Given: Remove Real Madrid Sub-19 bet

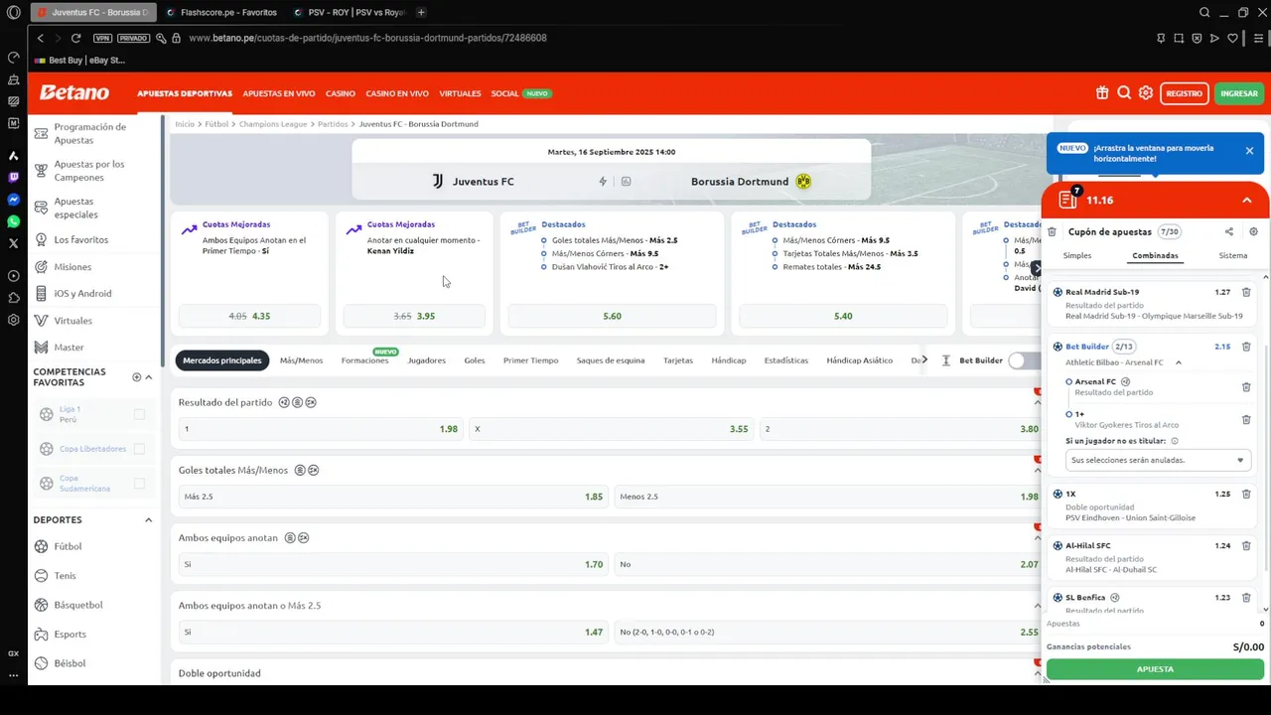Looking at the screenshot, I should (x=1246, y=292).
